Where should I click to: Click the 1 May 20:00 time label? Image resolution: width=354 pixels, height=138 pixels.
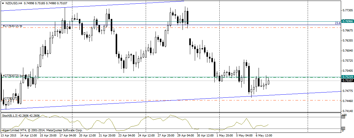(225, 136)
